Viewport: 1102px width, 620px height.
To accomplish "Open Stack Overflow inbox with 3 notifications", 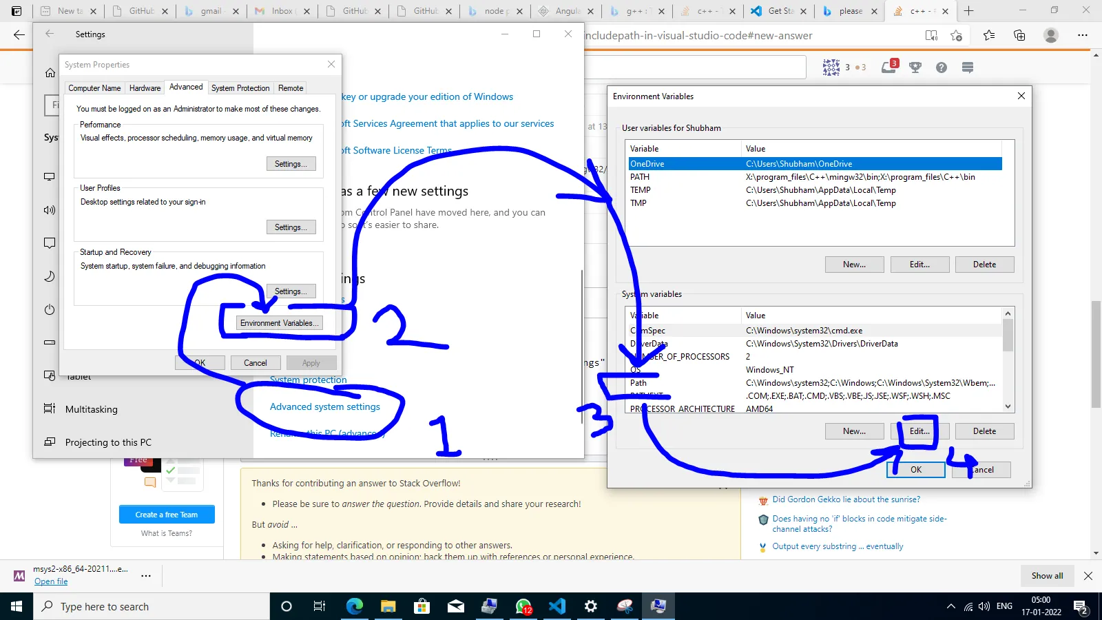I will (x=890, y=66).
